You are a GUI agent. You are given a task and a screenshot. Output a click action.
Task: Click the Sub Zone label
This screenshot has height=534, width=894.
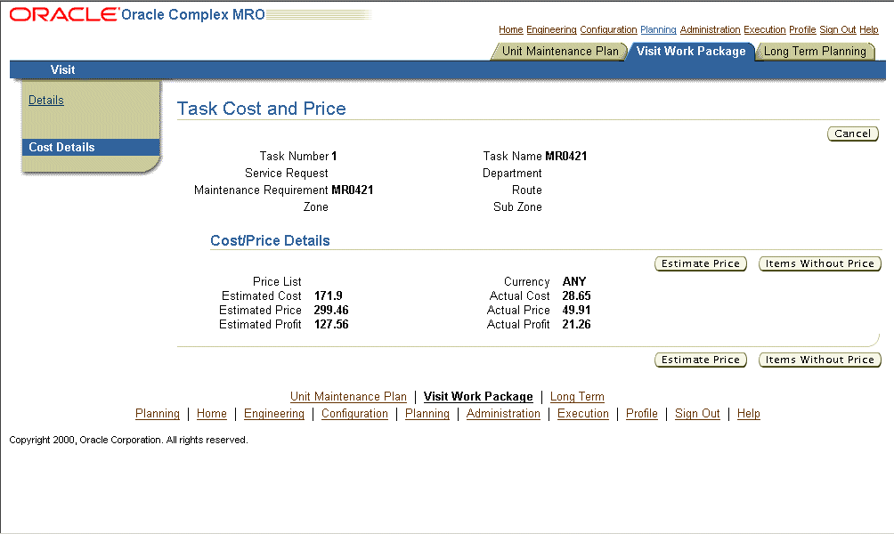click(x=517, y=206)
